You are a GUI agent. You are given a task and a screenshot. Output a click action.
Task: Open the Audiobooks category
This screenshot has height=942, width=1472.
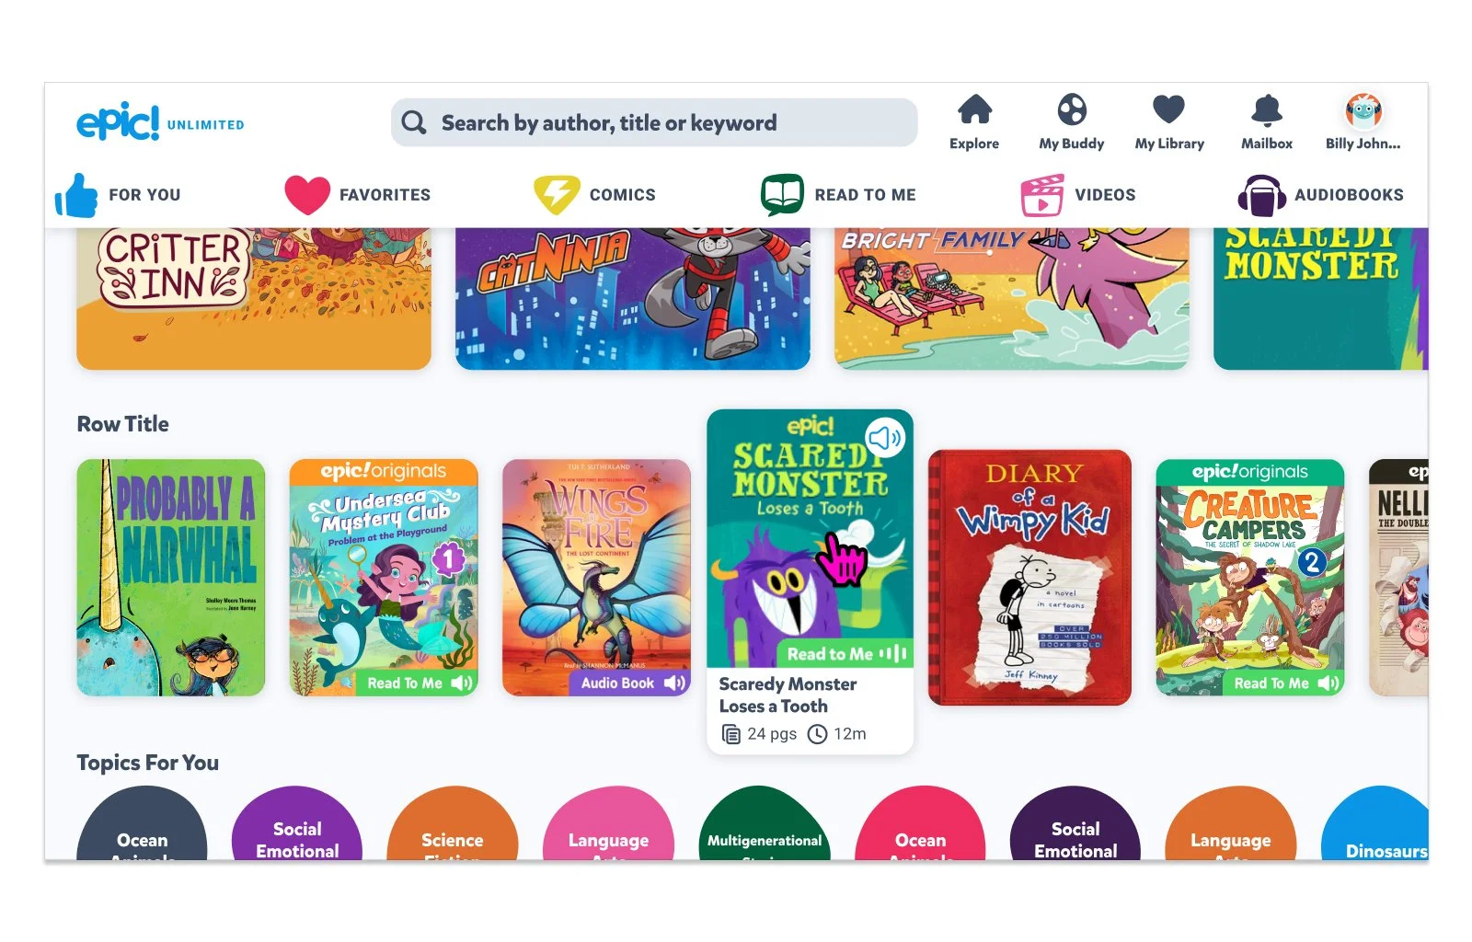1320,195
